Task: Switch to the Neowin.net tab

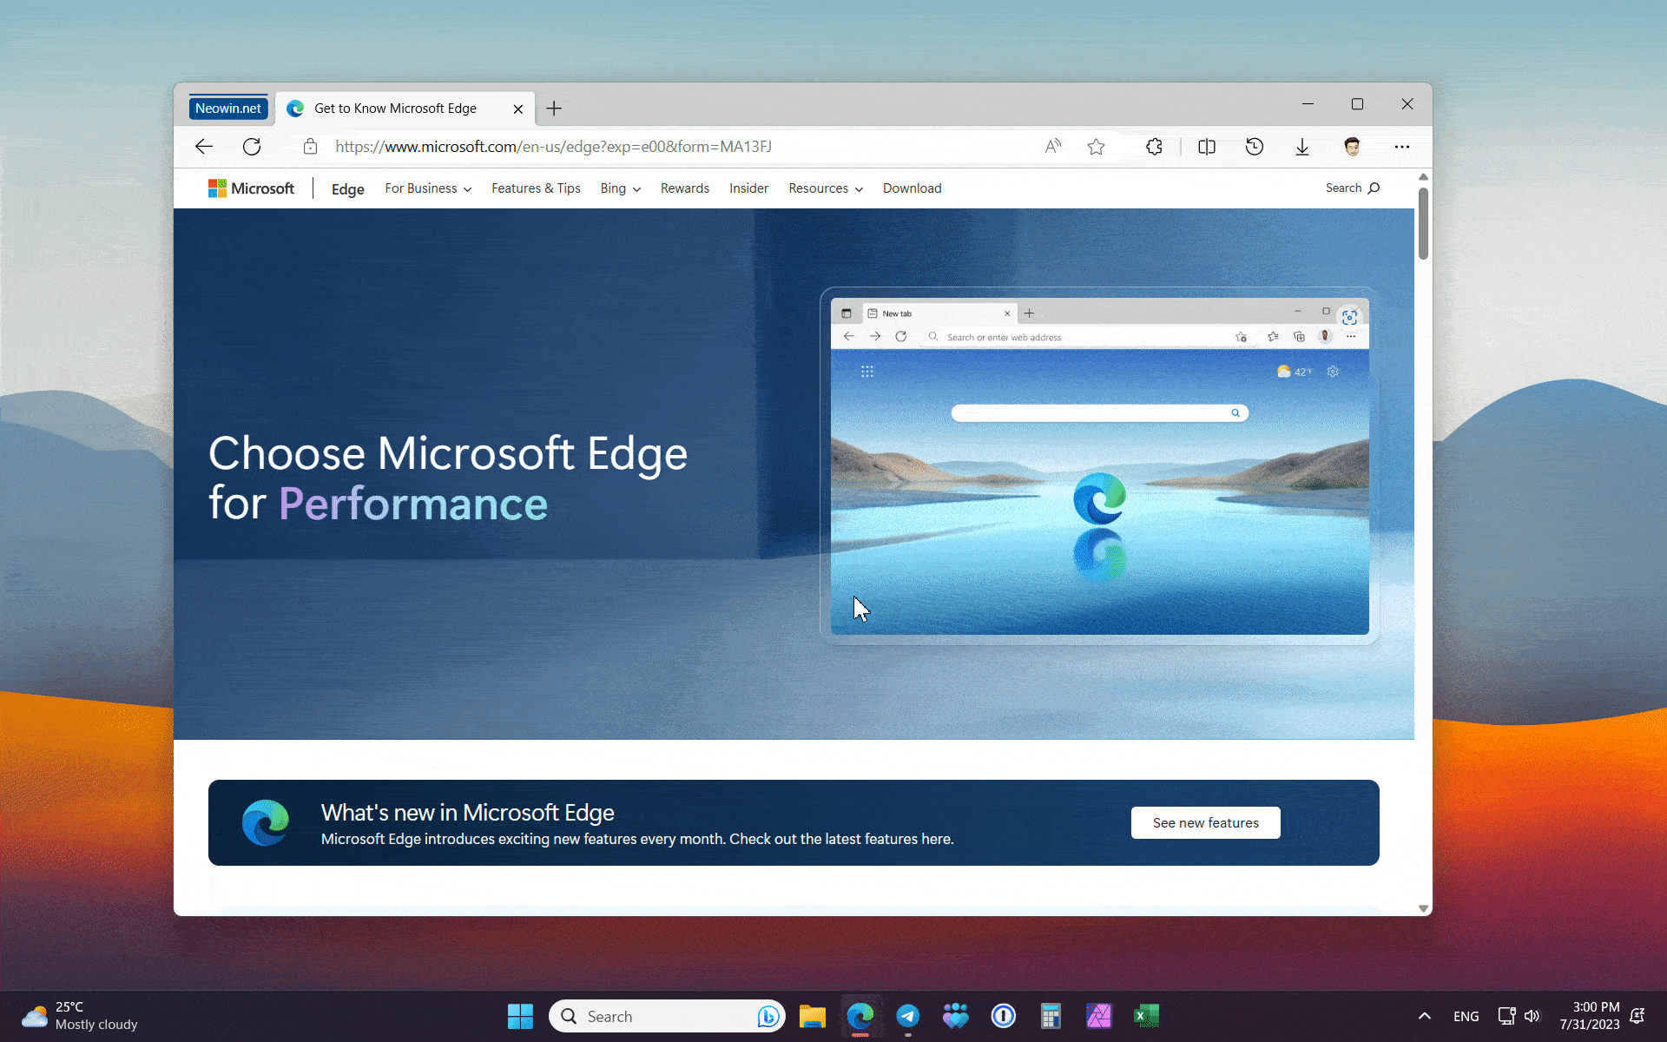Action: (x=228, y=109)
